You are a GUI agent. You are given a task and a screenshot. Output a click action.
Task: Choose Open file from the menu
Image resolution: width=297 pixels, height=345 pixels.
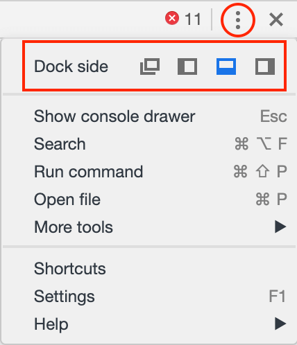pyautogui.click(x=149, y=200)
